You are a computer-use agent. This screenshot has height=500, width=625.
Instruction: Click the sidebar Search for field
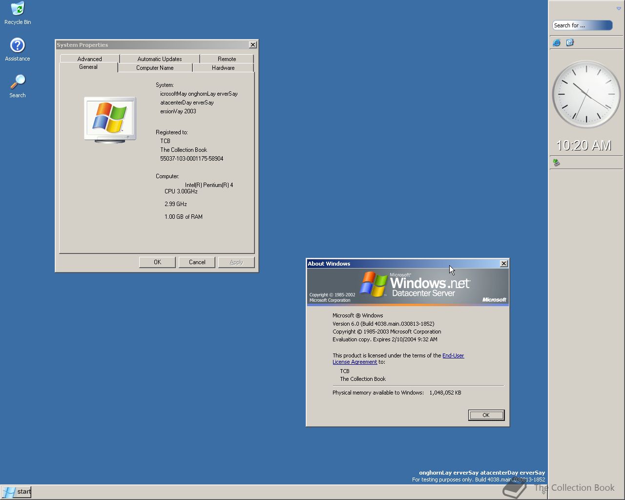(582, 25)
